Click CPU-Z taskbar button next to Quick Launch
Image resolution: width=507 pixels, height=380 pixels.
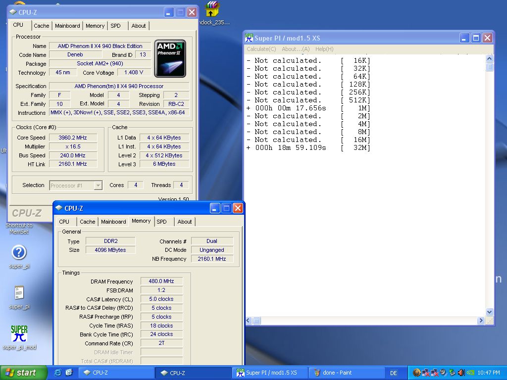[x=116, y=373]
